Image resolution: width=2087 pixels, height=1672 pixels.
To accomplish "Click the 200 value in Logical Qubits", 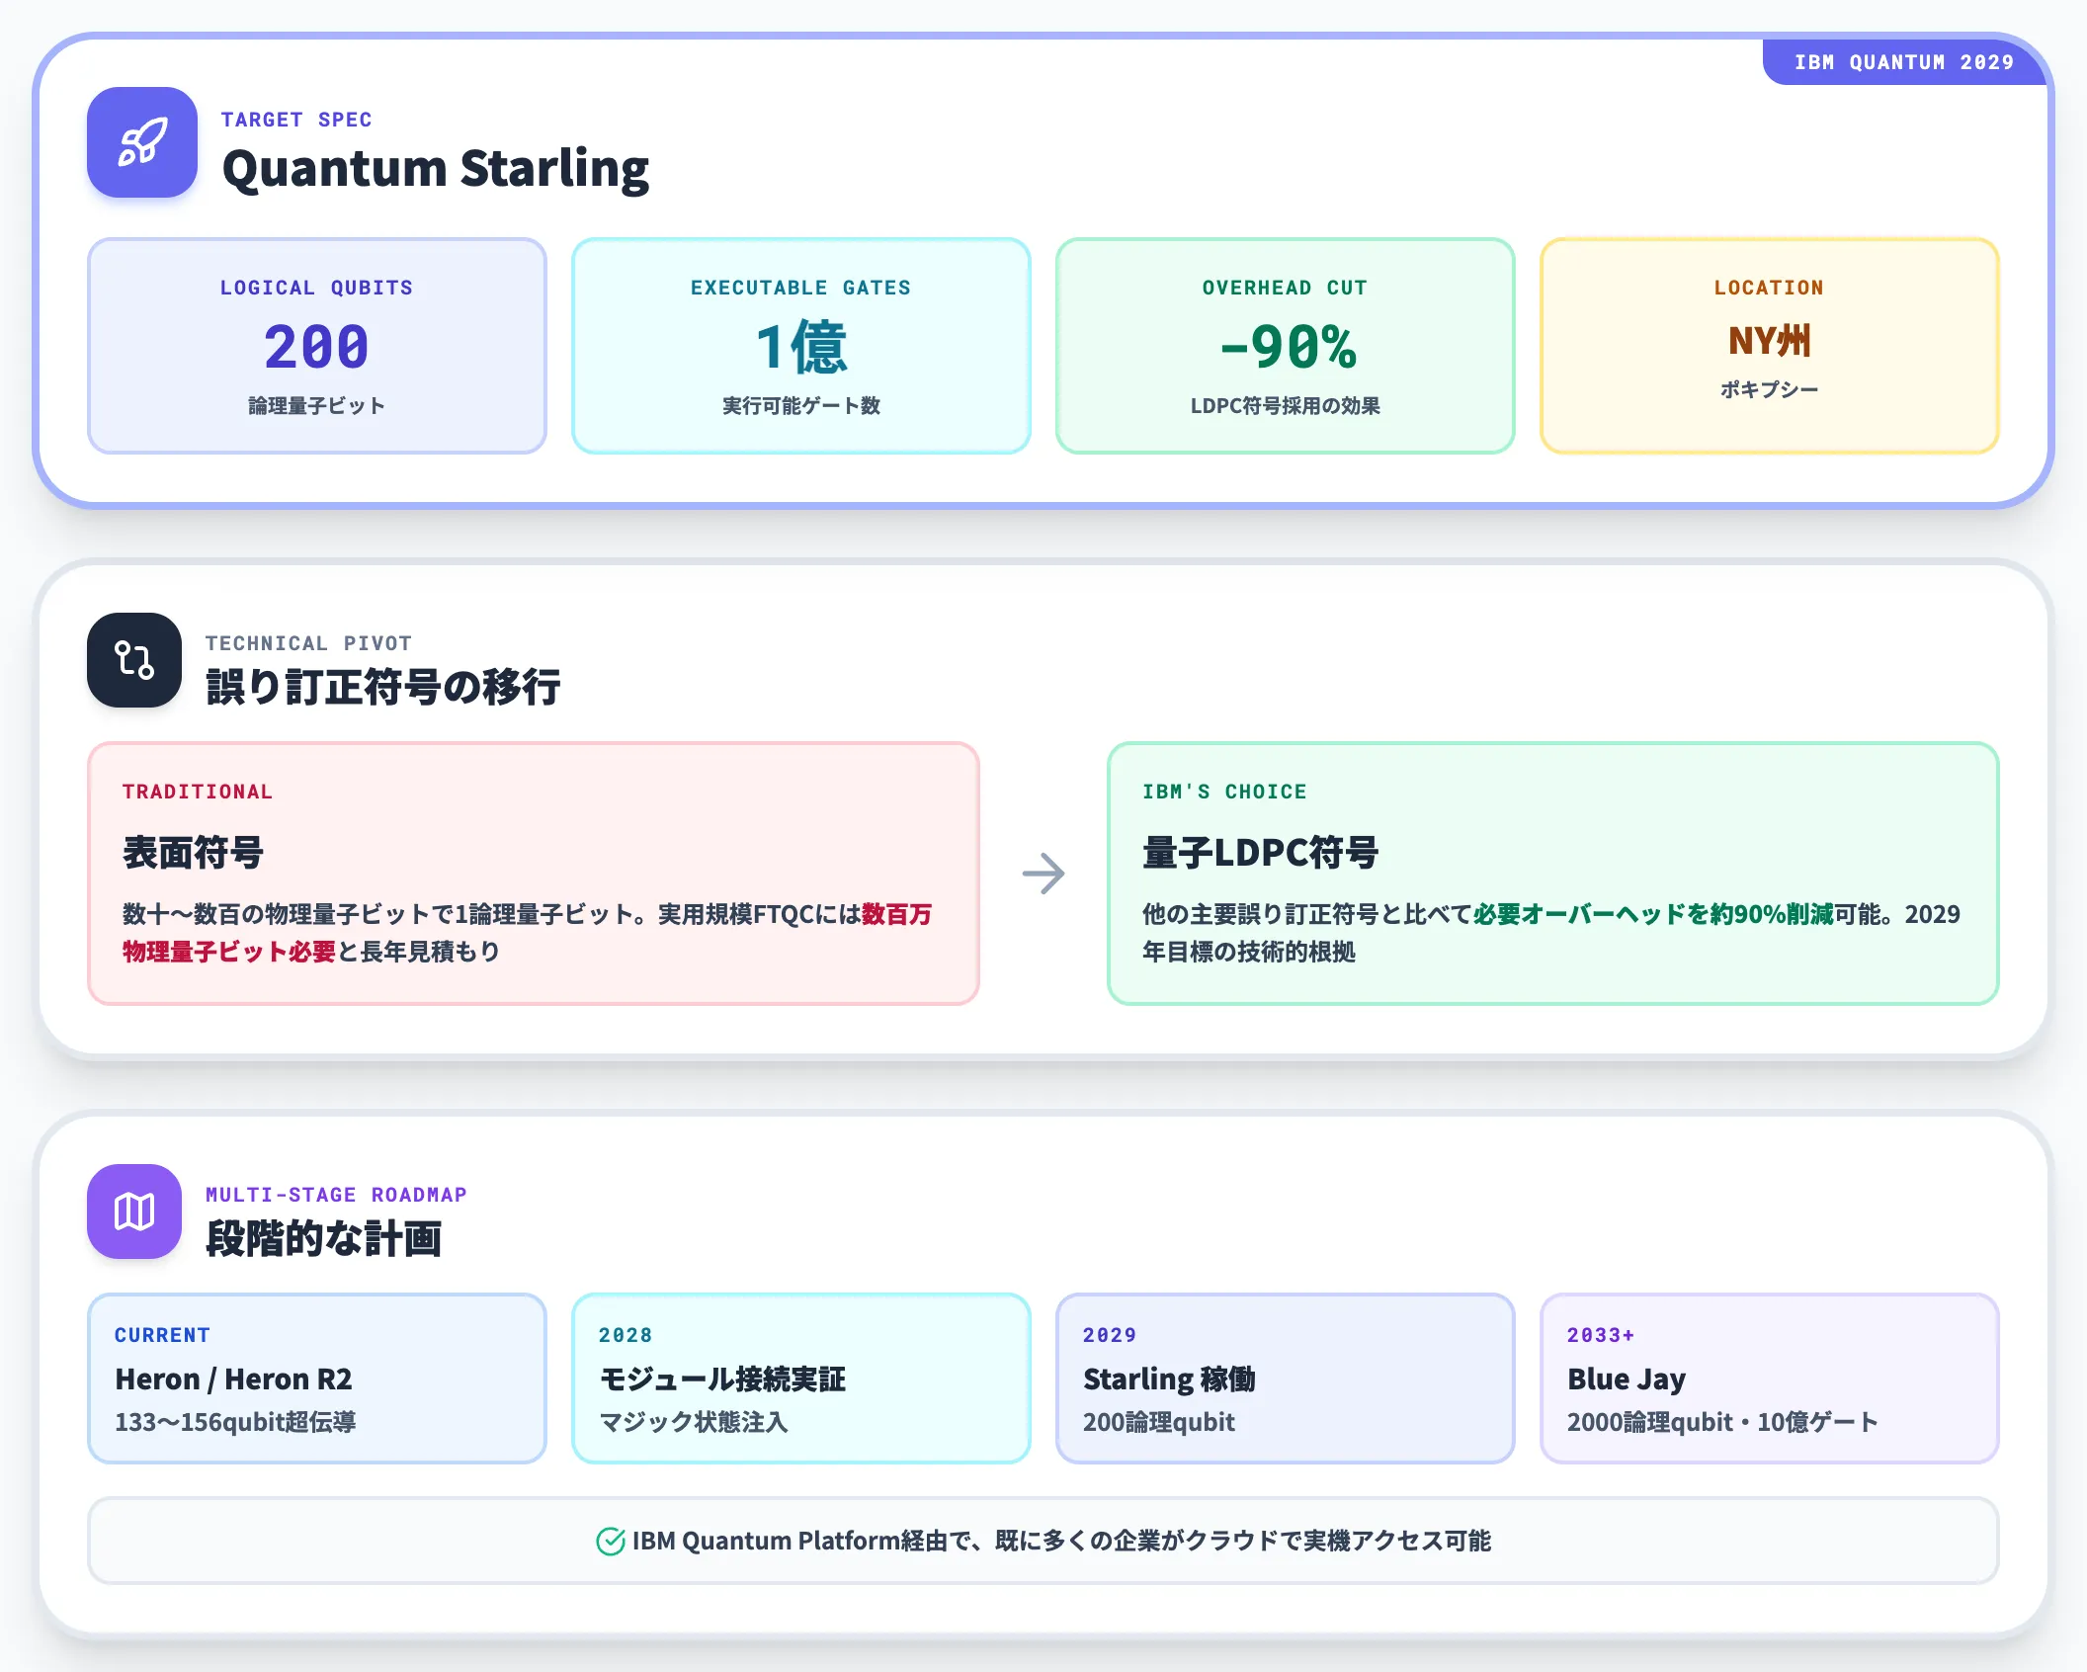I will click(317, 347).
